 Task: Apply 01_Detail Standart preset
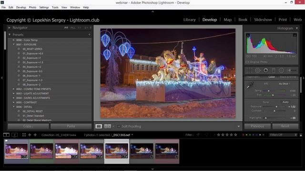click(x=33, y=116)
